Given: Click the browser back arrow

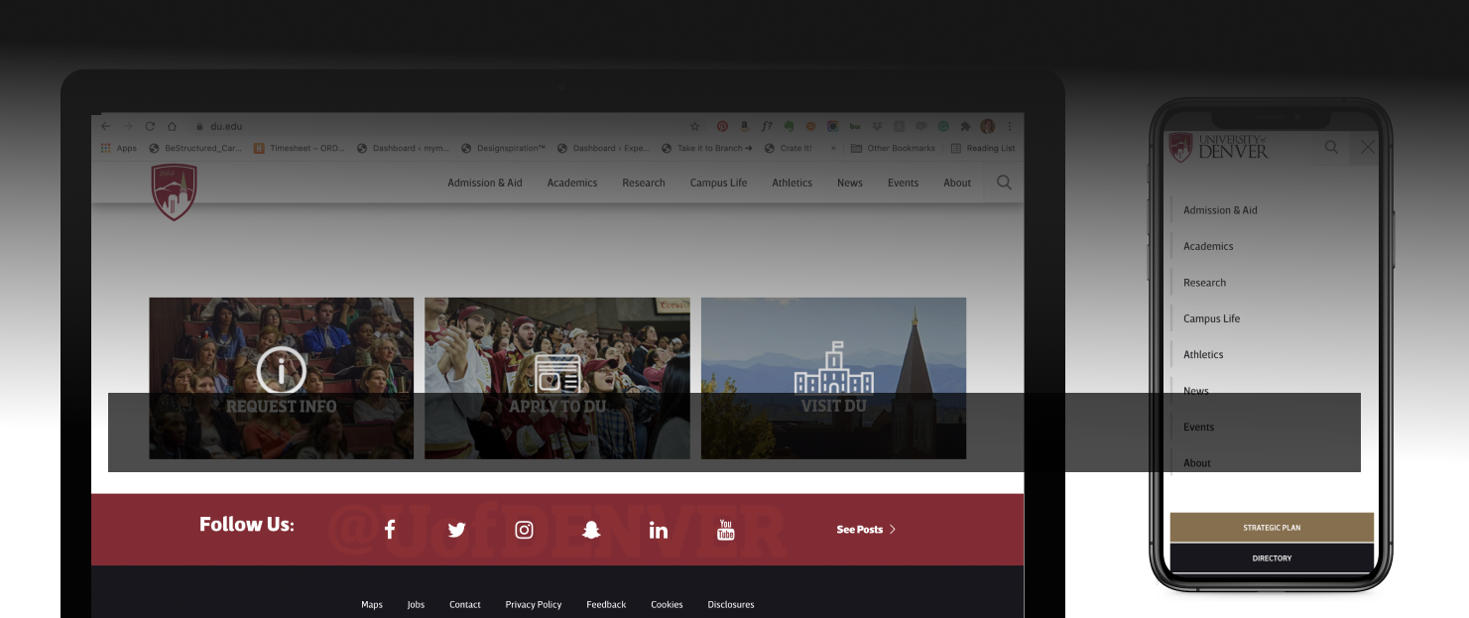Looking at the screenshot, I should (106, 126).
